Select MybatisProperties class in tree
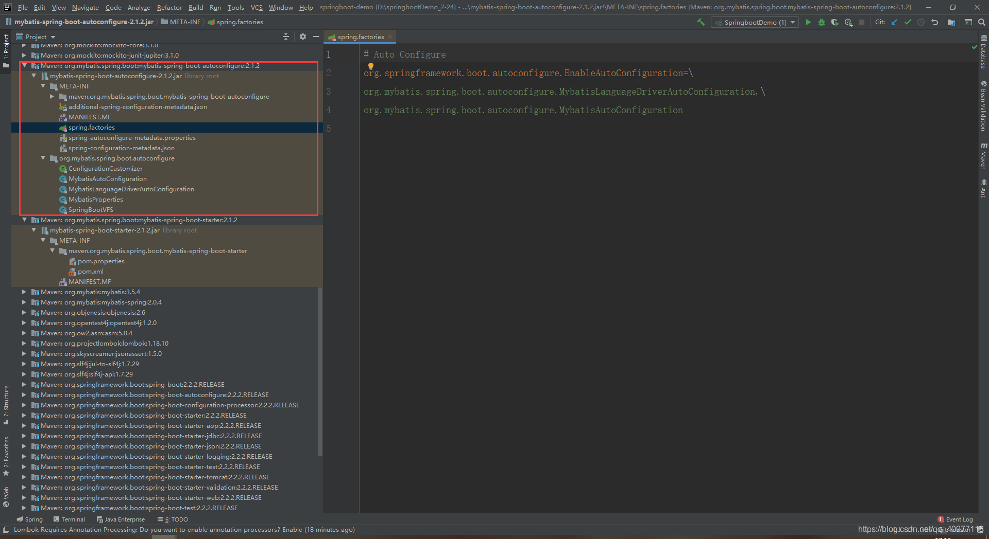This screenshot has width=989, height=539. [96, 199]
